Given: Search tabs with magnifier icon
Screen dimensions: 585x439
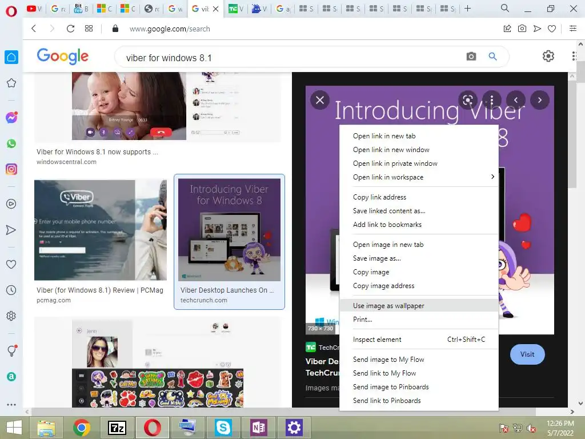Looking at the screenshot, I should click(x=505, y=8).
